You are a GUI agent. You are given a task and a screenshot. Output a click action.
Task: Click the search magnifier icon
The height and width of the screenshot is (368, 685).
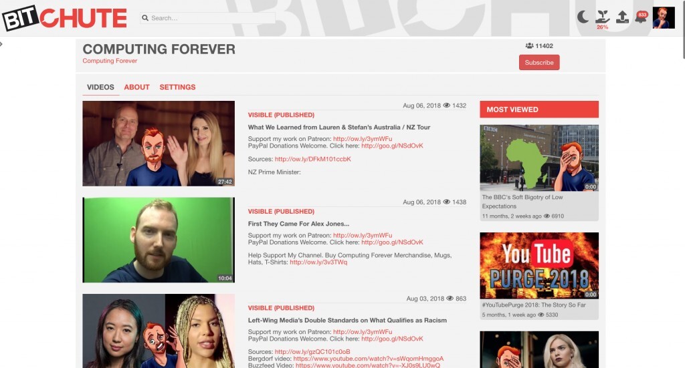(145, 18)
